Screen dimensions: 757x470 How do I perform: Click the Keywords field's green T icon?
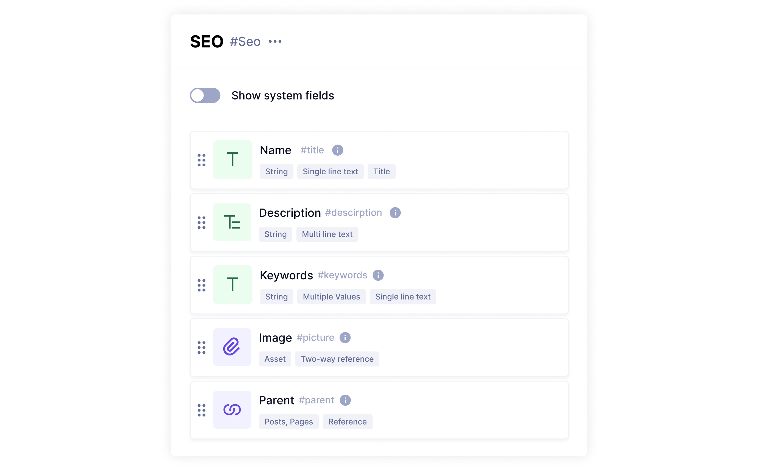tap(232, 284)
